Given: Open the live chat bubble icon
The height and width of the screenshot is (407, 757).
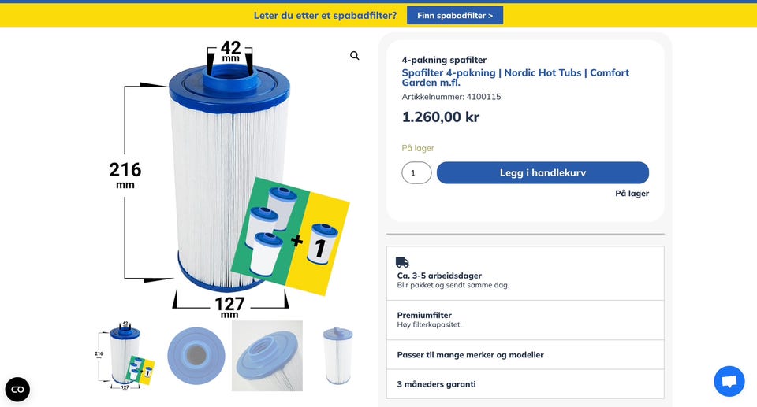Looking at the screenshot, I should (x=729, y=381).
